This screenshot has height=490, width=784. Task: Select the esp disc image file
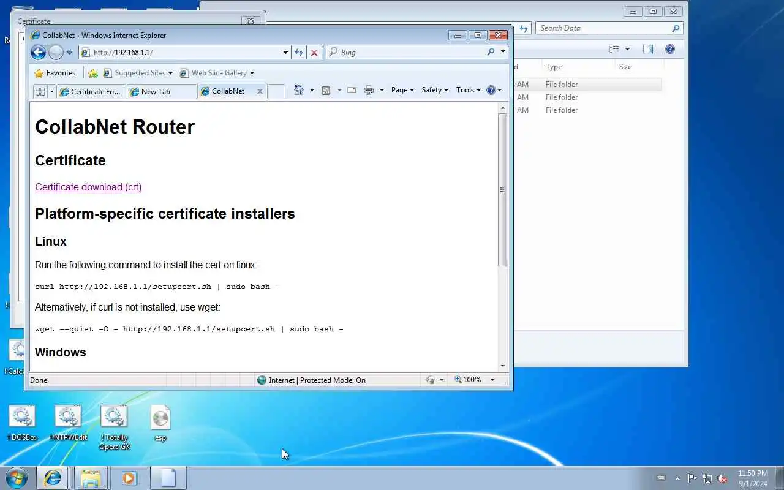click(160, 423)
